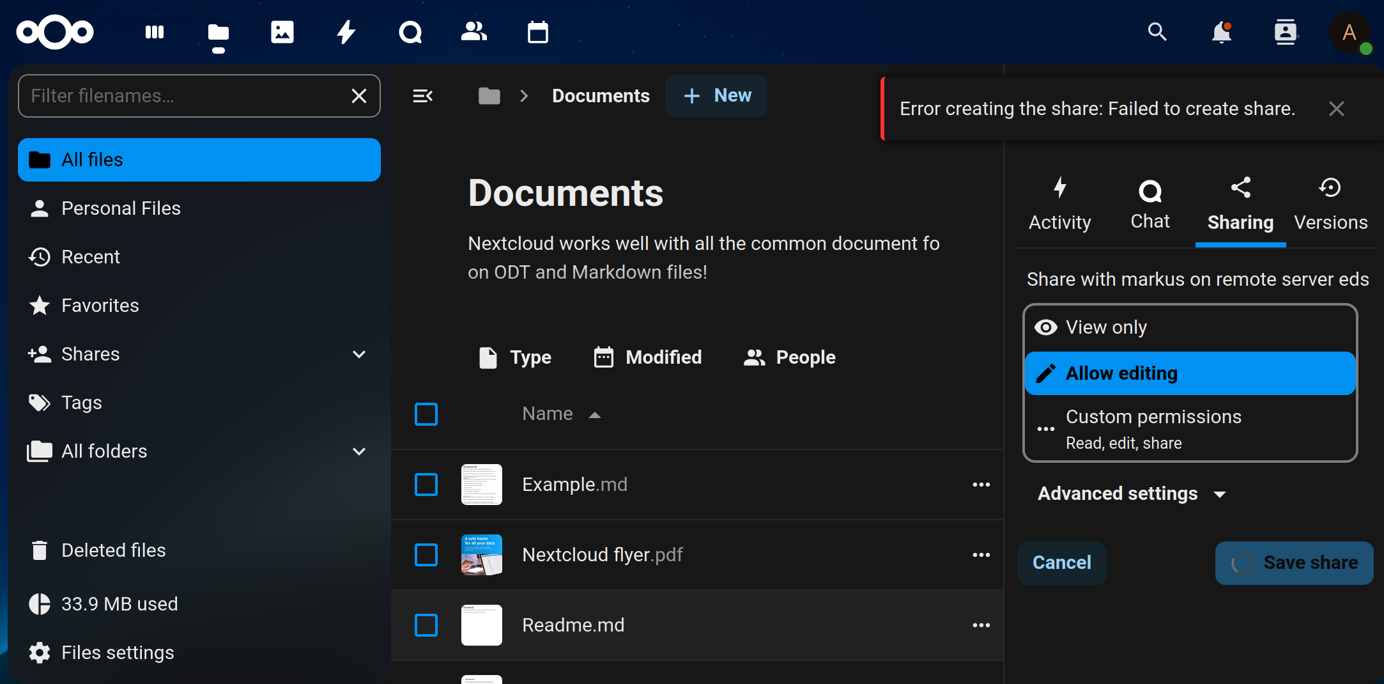
Task: Choose the Custom permissions option
Action: click(x=1190, y=428)
